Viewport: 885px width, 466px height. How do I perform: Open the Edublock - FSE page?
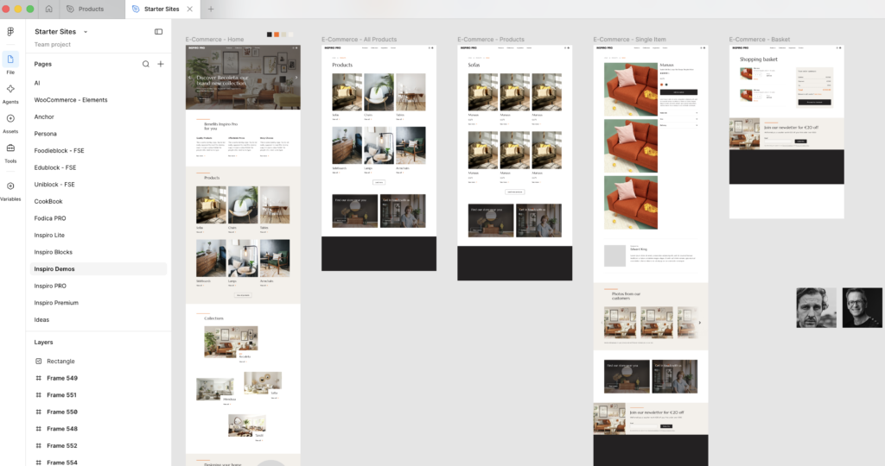[x=55, y=167]
